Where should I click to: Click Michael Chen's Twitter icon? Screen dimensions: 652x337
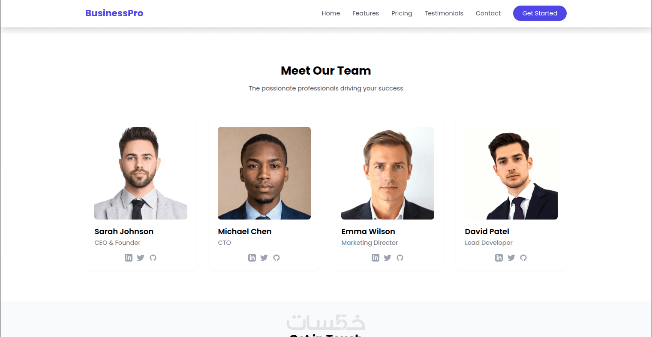(x=264, y=258)
